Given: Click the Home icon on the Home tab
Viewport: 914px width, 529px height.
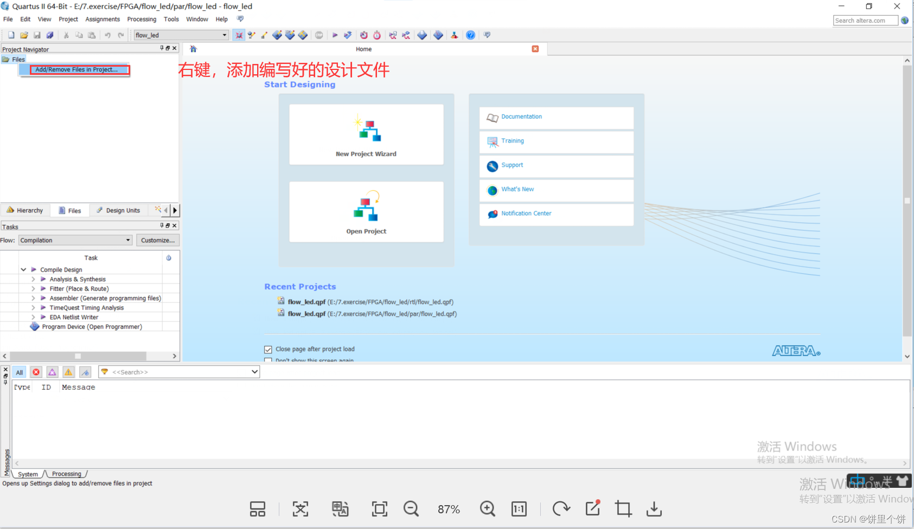Looking at the screenshot, I should (x=193, y=49).
